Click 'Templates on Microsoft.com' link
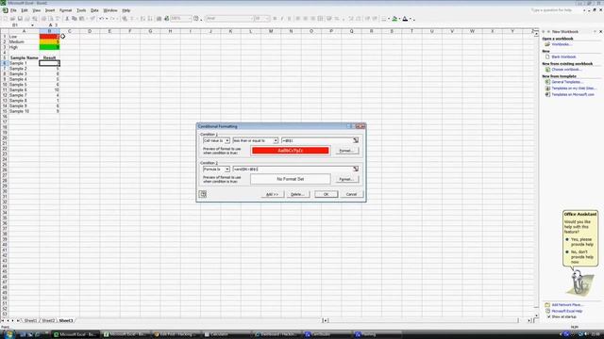This screenshot has height=339, width=604. point(573,94)
